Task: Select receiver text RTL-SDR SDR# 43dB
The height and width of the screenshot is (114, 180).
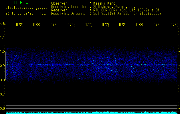Action: [x=111, y=10]
